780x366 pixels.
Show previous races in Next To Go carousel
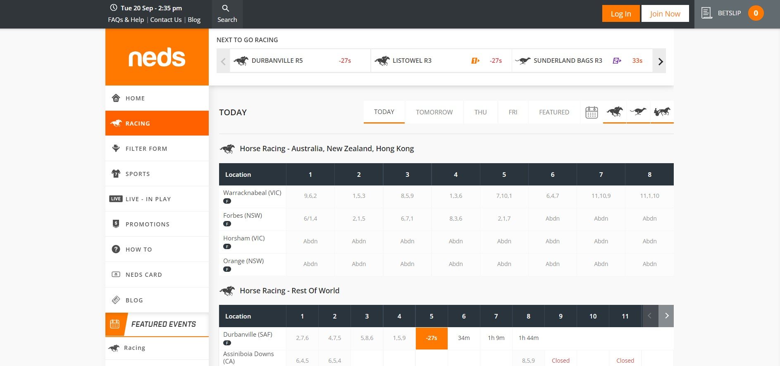click(223, 62)
